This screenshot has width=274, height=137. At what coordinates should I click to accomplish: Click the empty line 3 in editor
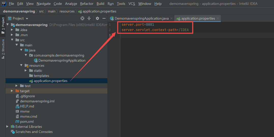(197, 35)
